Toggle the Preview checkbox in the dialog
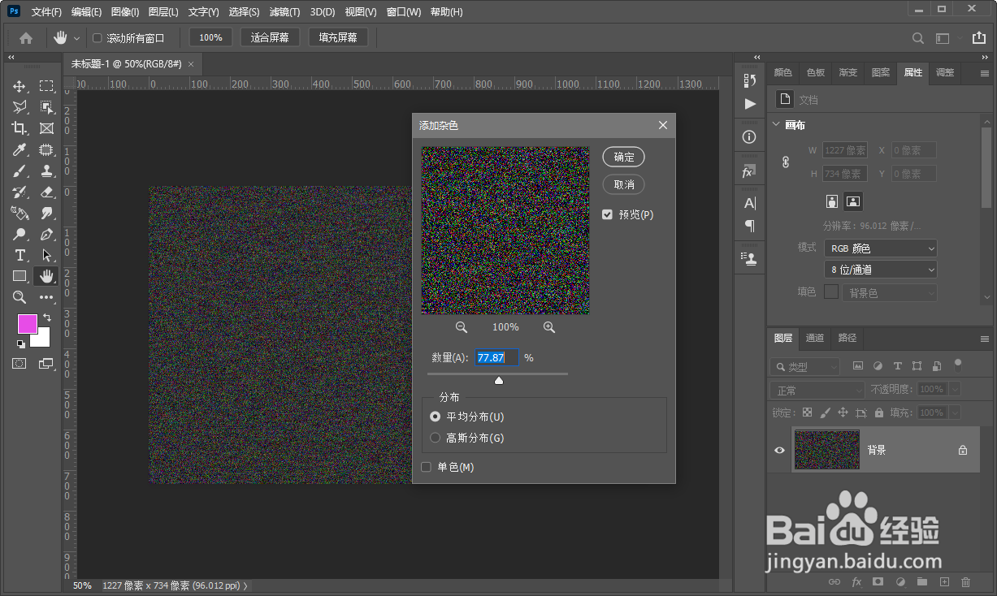The image size is (997, 596). (x=607, y=214)
